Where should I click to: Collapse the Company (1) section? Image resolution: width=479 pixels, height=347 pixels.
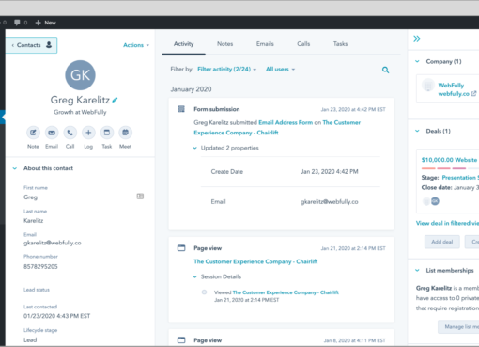[417, 61]
